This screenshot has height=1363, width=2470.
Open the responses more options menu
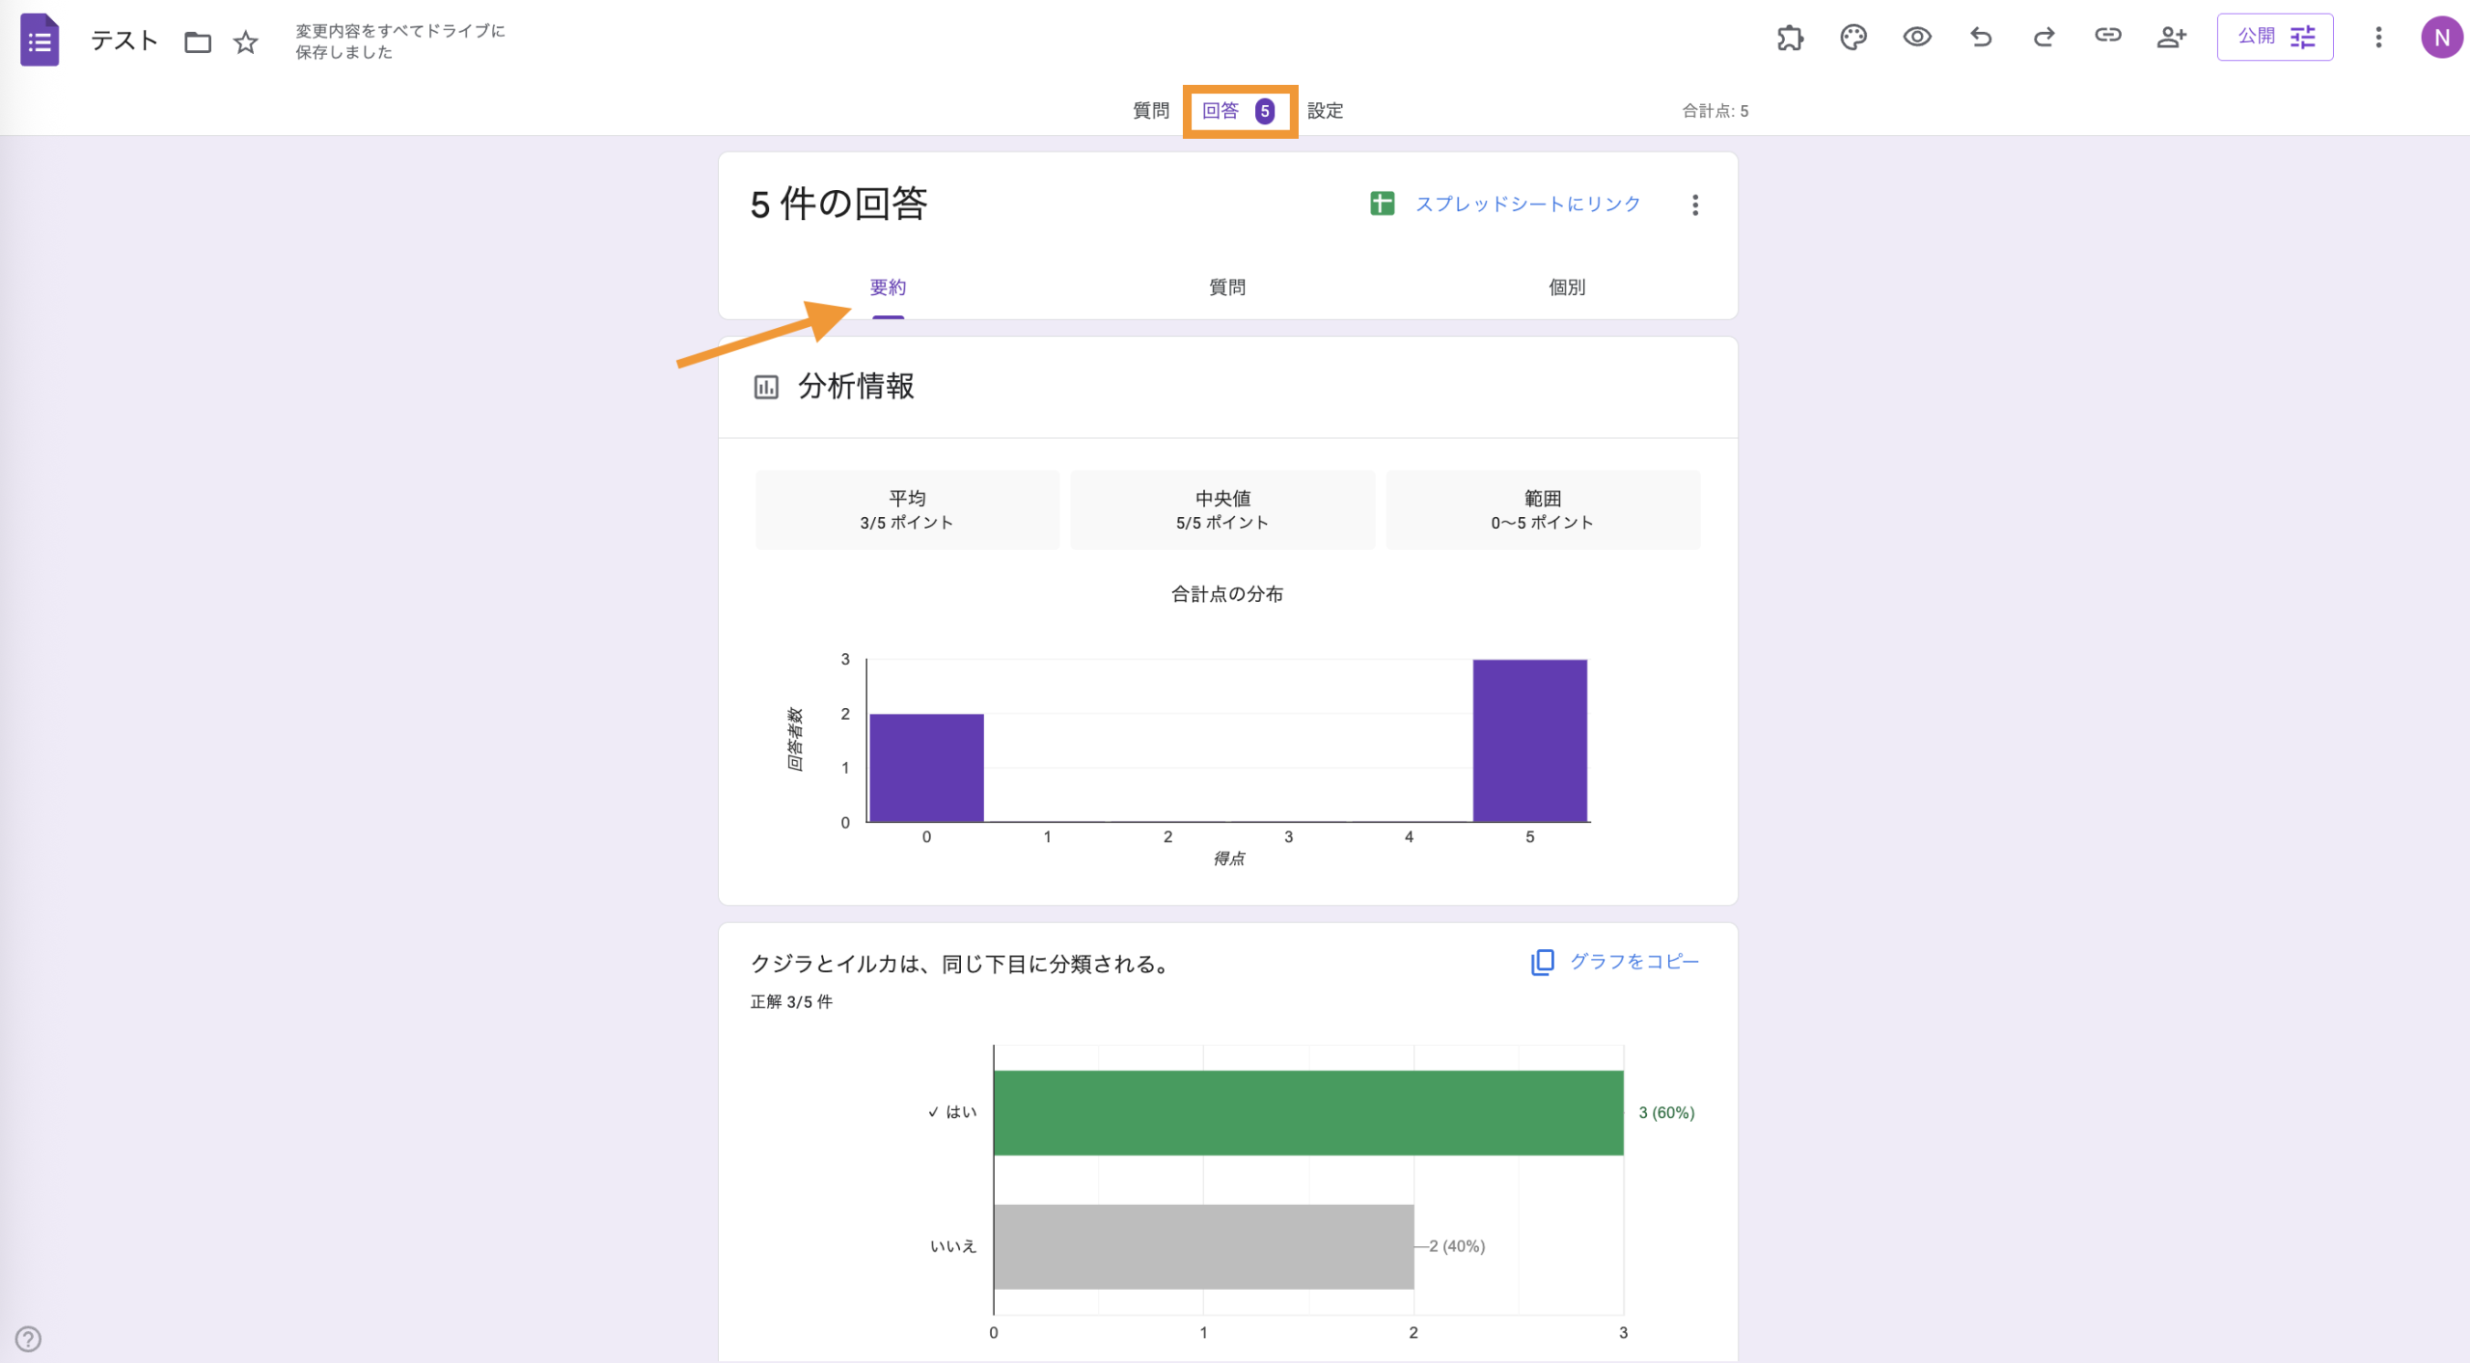pos(1695,204)
